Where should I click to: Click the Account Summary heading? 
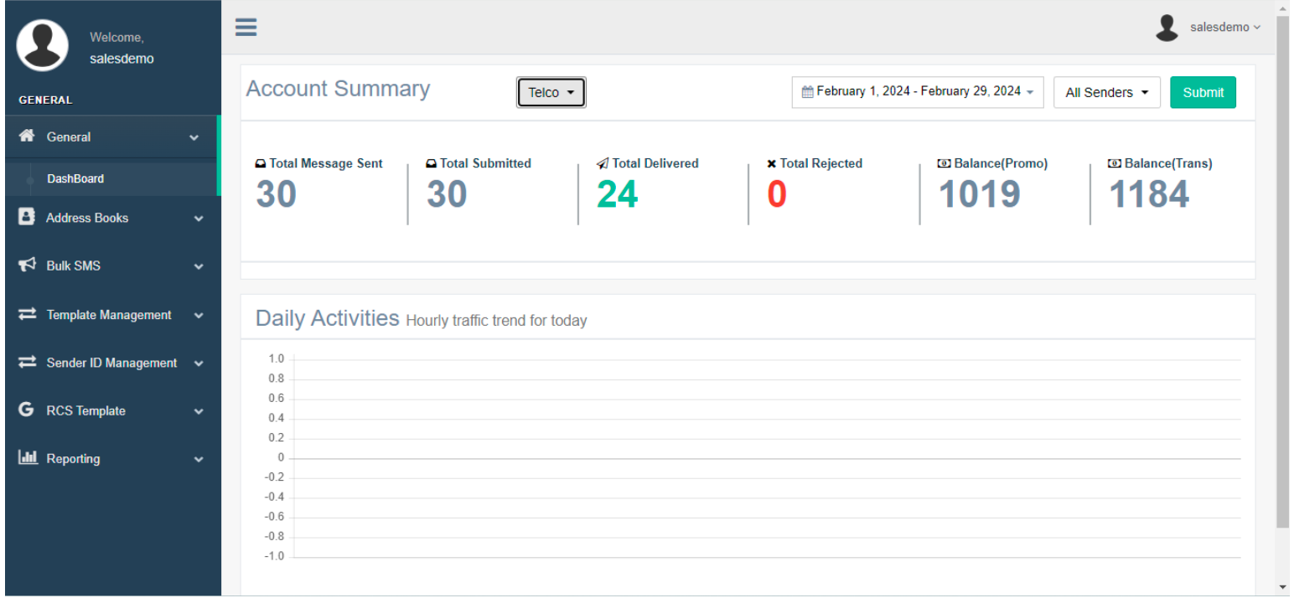[338, 89]
